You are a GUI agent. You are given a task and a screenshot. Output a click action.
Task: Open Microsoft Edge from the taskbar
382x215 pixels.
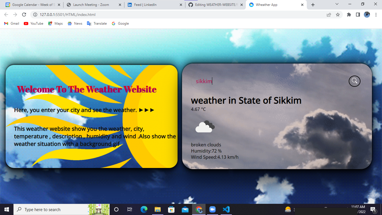144,209
